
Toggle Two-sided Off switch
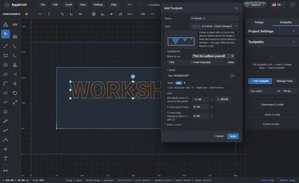click(x=278, y=91)
